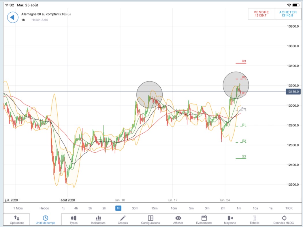Click the juil. 2020 date label
Screen dimensions: 303x227
coord(11,200)
